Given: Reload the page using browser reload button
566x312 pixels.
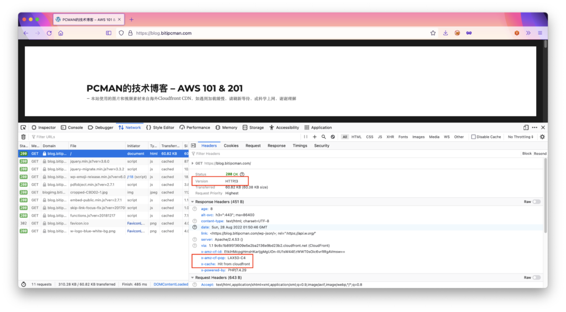Looking at the screenshot, I should point(49,33).
